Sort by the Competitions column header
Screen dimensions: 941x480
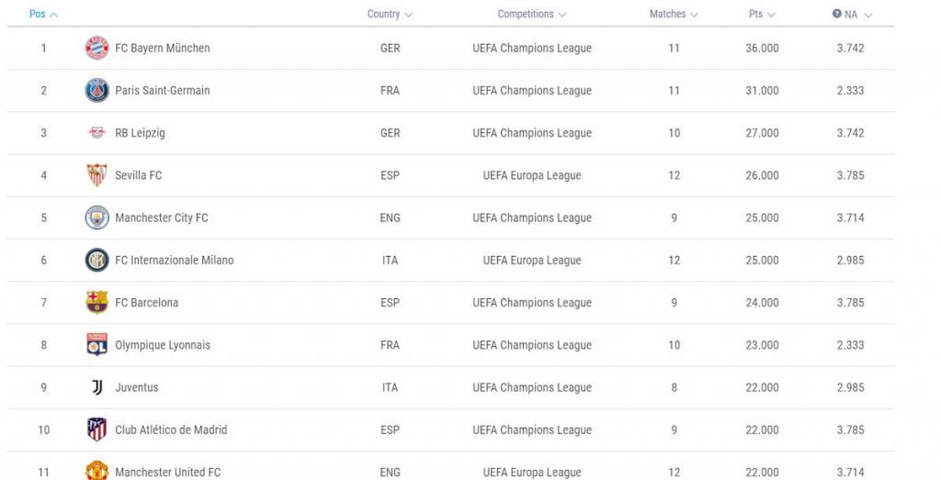pyautogui.click(x=532, y=14)
